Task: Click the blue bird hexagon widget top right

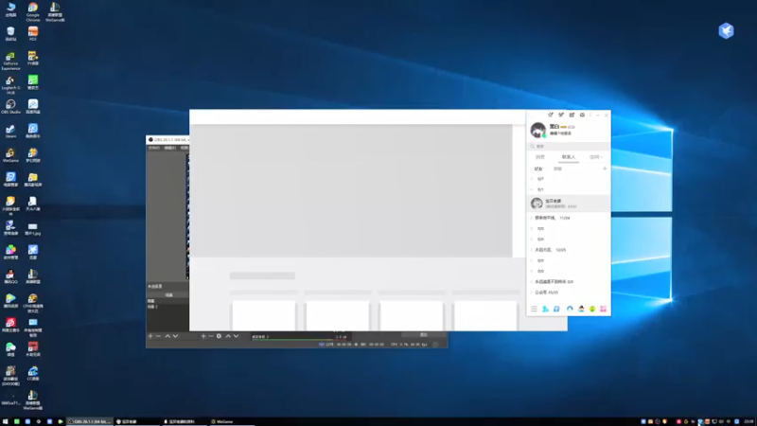Action: (x=726, y=31)
